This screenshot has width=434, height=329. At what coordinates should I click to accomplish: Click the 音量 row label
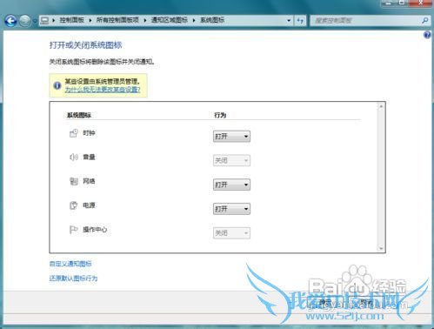(89, 157)
